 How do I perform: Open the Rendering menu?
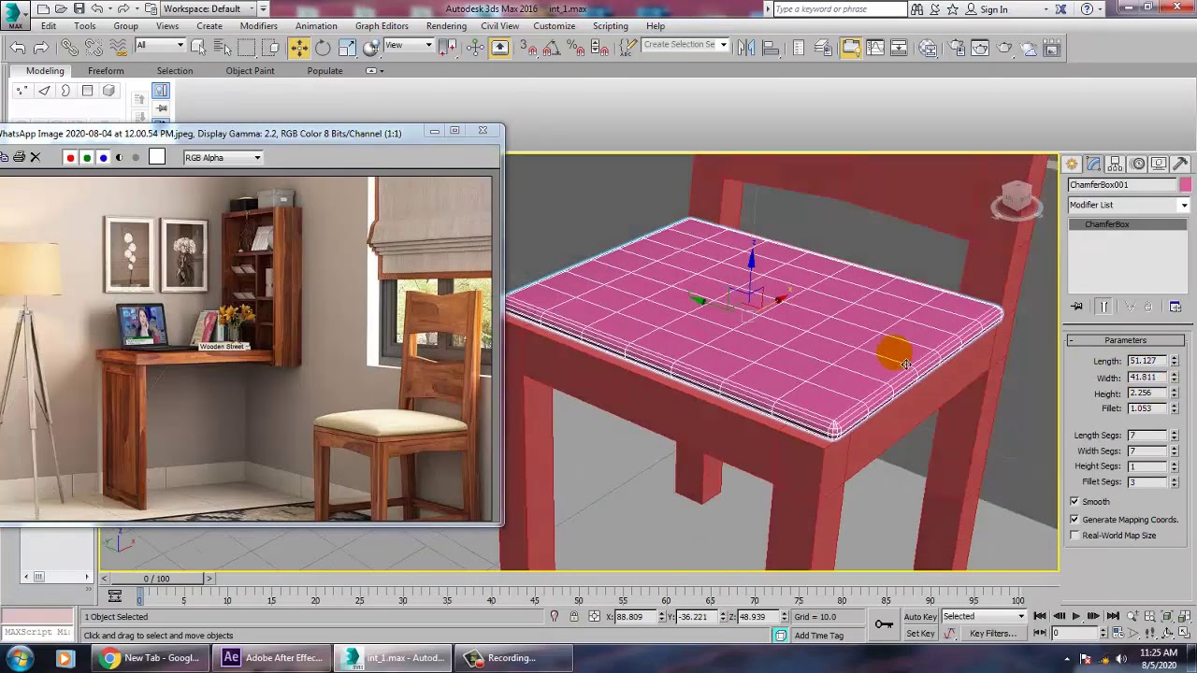[446, 26]
